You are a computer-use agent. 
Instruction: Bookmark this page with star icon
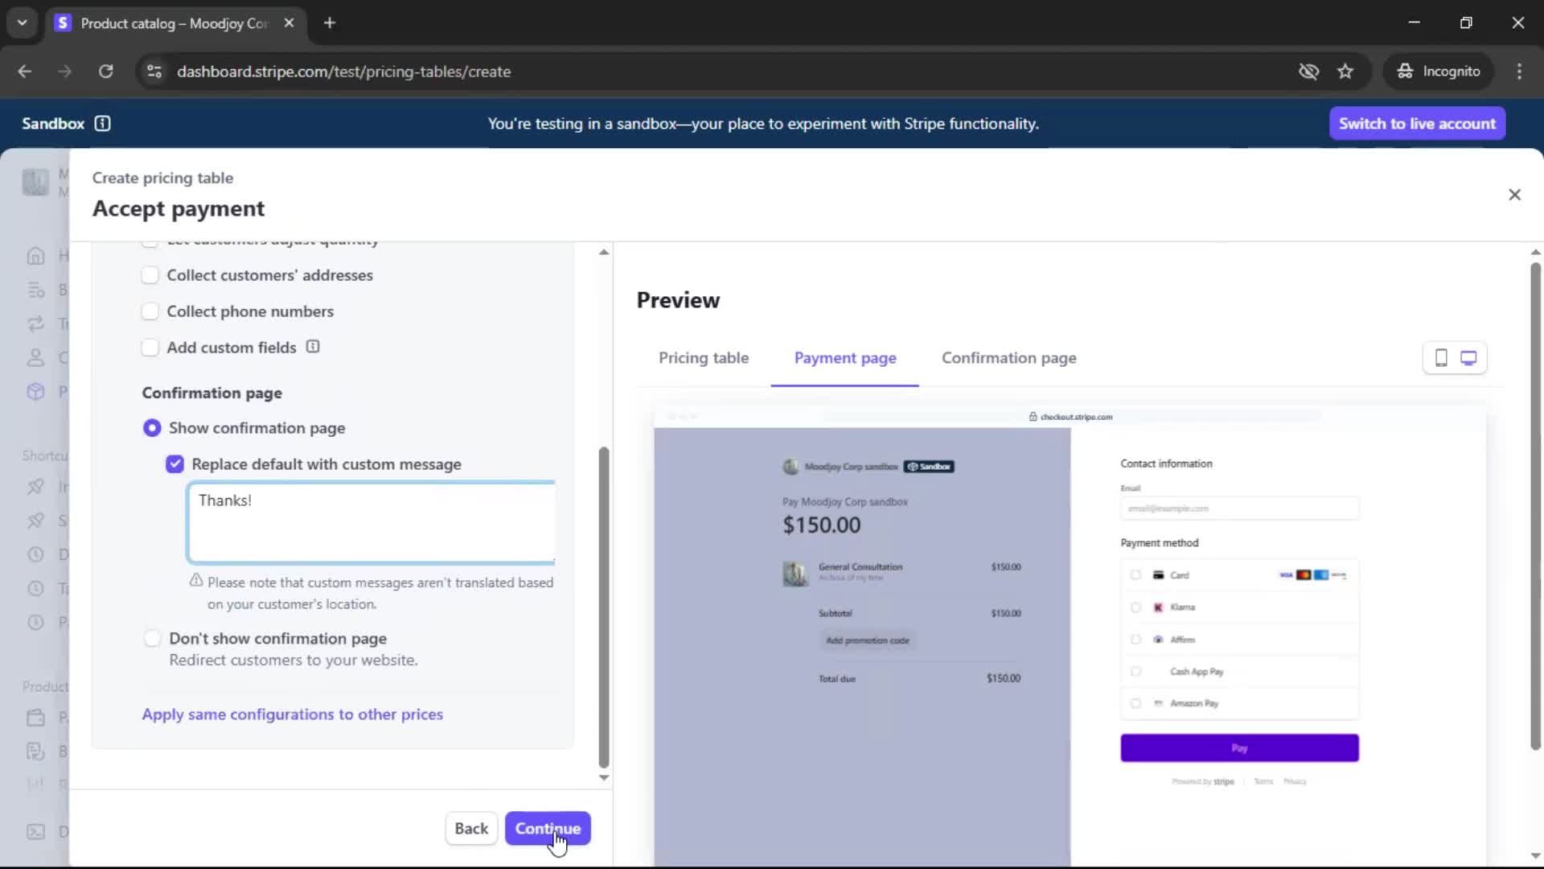1345,72
